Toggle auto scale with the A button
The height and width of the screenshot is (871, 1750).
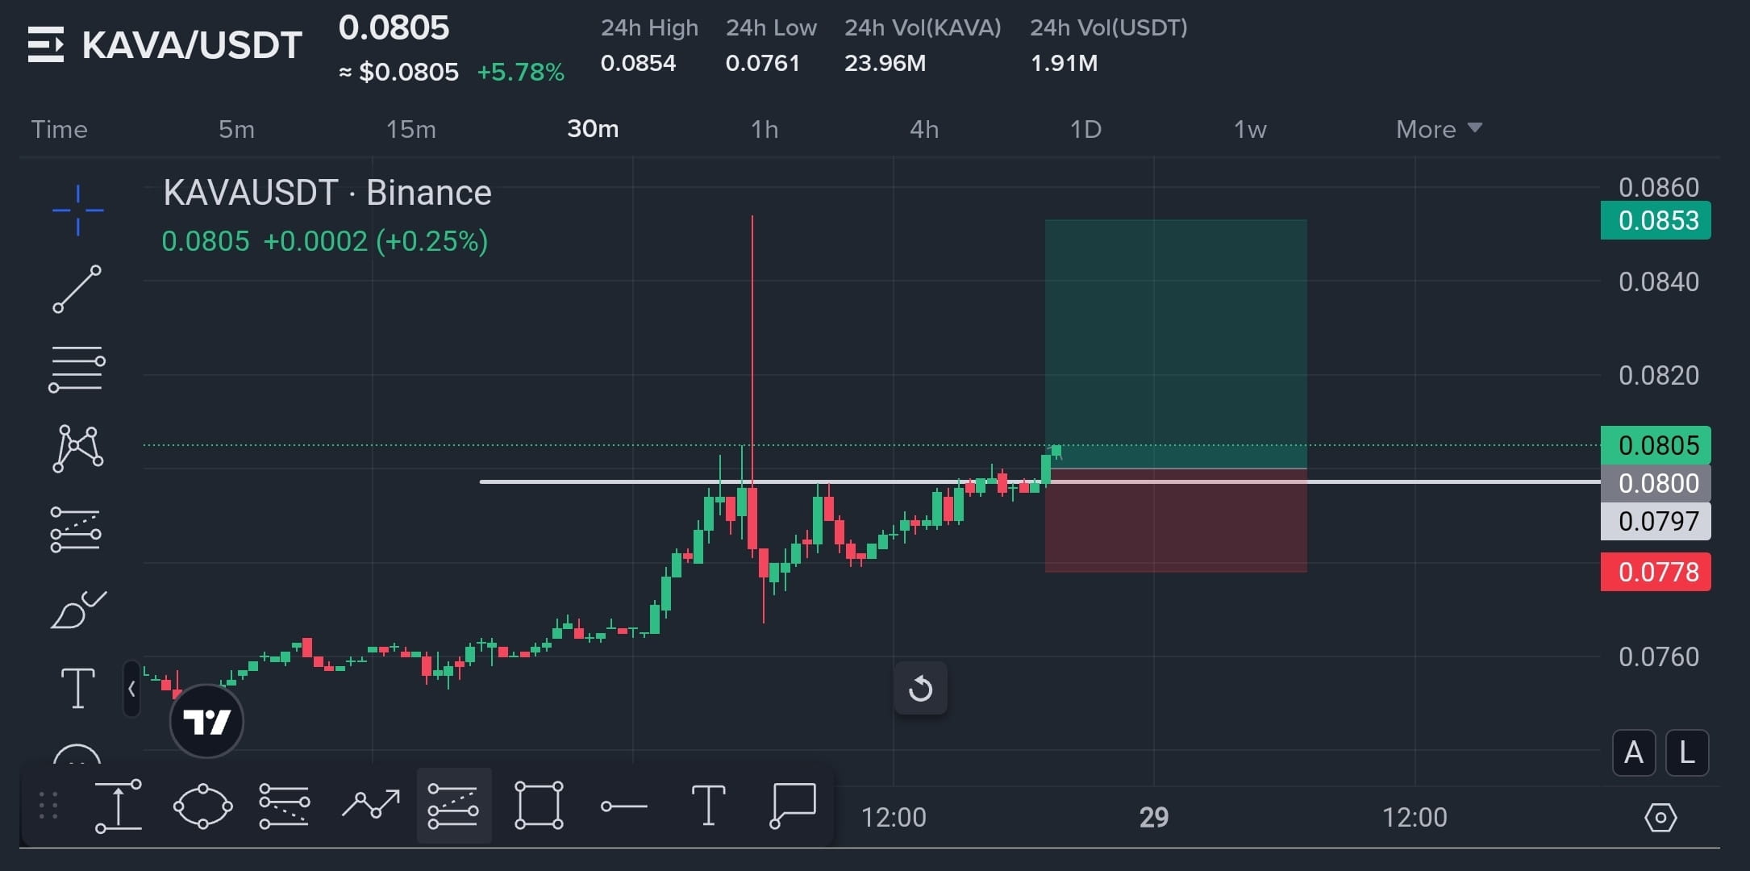point(1634,752)
